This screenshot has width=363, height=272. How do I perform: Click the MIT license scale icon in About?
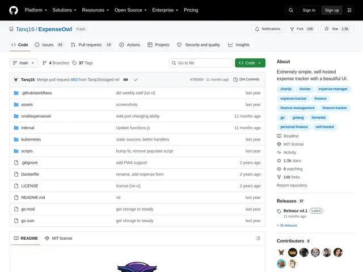pyautogui.click(x=279, y=144)
